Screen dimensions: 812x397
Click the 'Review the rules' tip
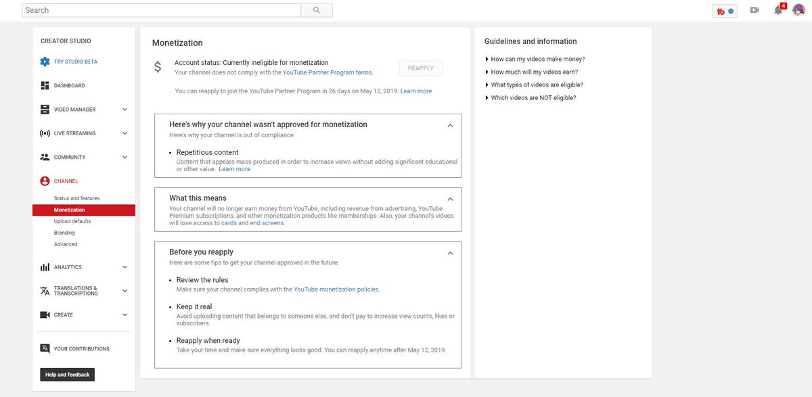pyautogui.click(x=202, y=279)
